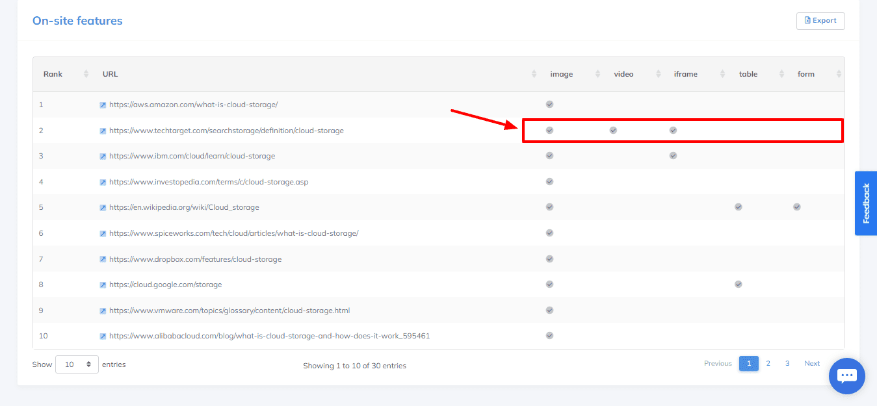Screen dimensions: 877x406
Task: Open the live chat bubble icon
Action: [x=847, y=376]
